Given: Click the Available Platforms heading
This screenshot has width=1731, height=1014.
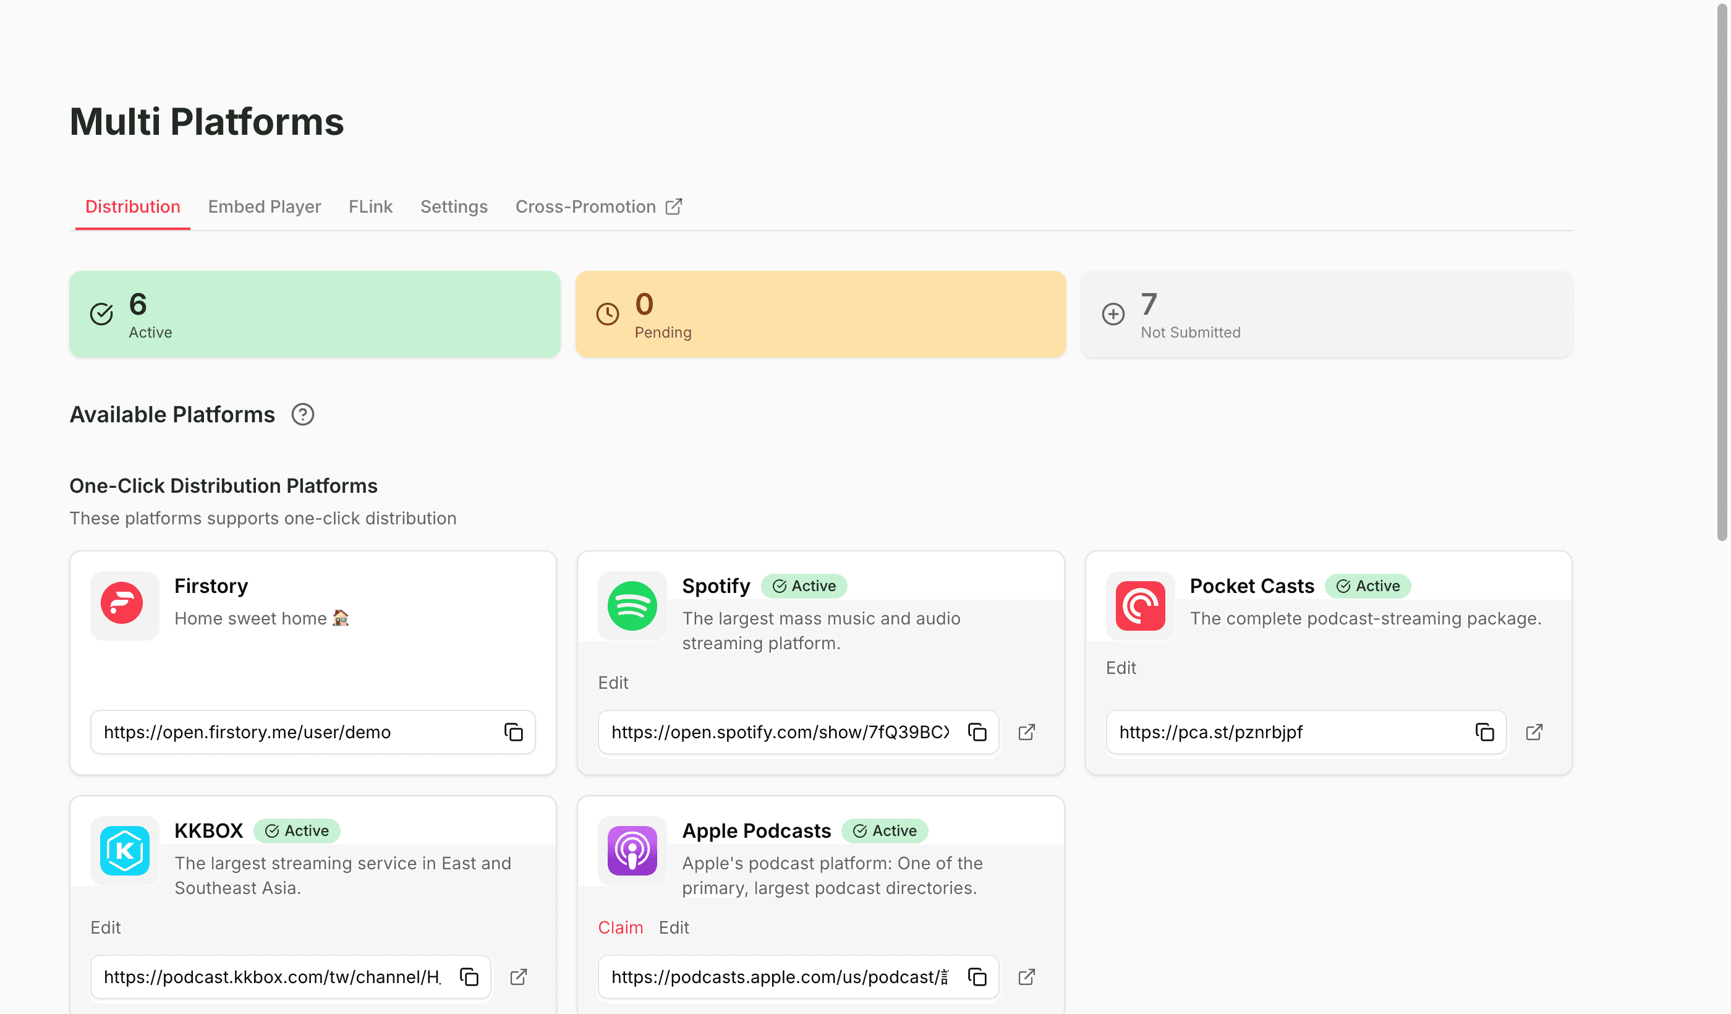Looking at the screenshot, I should [172, 414].
